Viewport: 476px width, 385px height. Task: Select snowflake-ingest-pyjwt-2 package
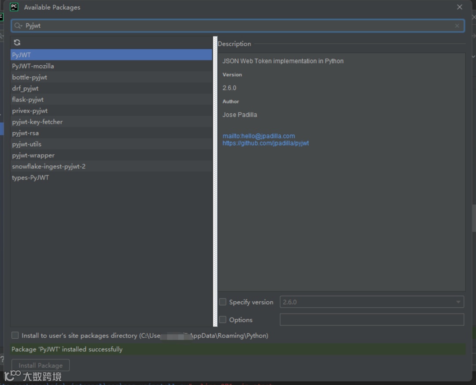(x=112, y=167)
